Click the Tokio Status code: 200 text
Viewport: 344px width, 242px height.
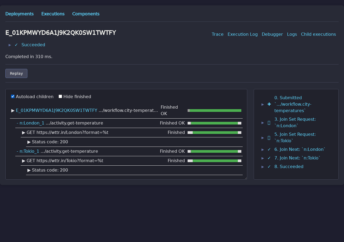pyautogui.click(x=50, y=170)
